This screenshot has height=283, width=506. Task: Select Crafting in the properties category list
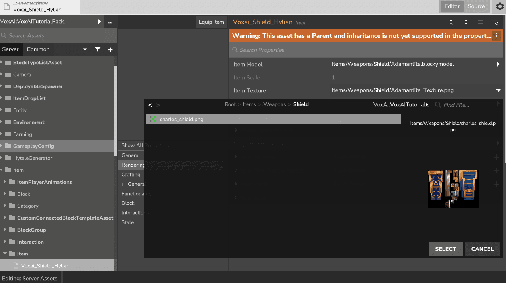point(131,175)
